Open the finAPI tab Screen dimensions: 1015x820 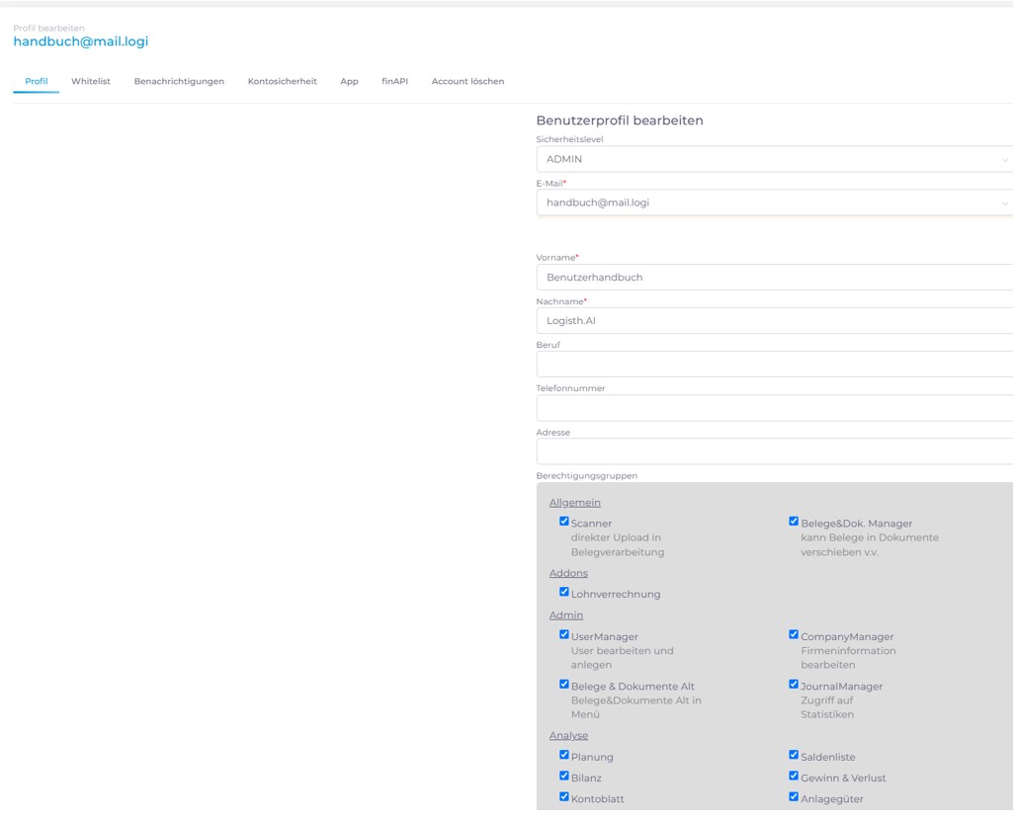pos(395,82)
